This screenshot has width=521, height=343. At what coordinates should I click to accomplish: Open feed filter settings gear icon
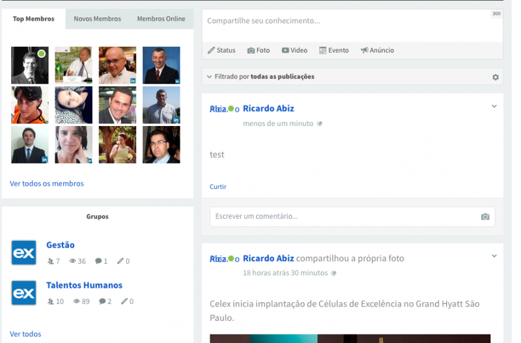[495, 77]
